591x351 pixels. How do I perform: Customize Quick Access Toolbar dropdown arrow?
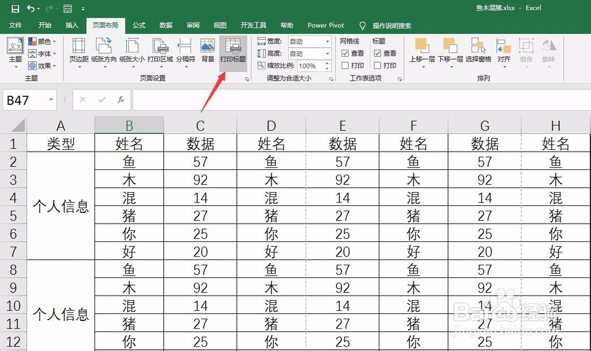(x=83, y=9)
